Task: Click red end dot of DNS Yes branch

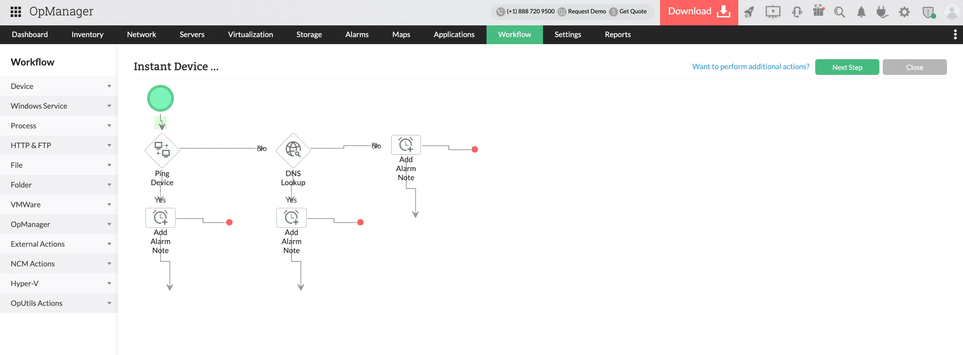Action: tap(360, 222)
